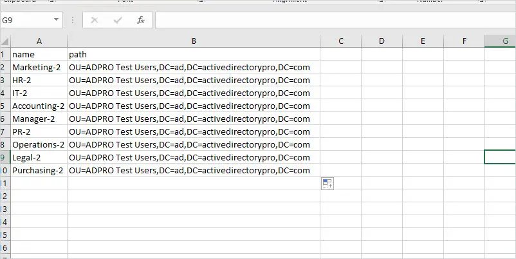Click the Name Box showing G9

26,20
